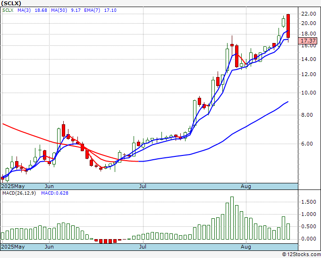Image resolution: width=321 pixels, height=258 pixels.
Task: Click Jul on price chart date axis
Action: (x=143, y=186)
